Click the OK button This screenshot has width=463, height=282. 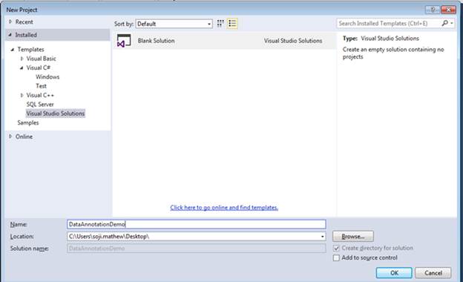pyautogui.click(x=394, y=273)
